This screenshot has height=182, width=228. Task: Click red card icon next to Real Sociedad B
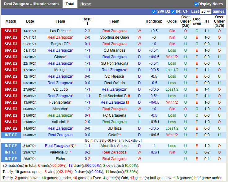[129, 96]
